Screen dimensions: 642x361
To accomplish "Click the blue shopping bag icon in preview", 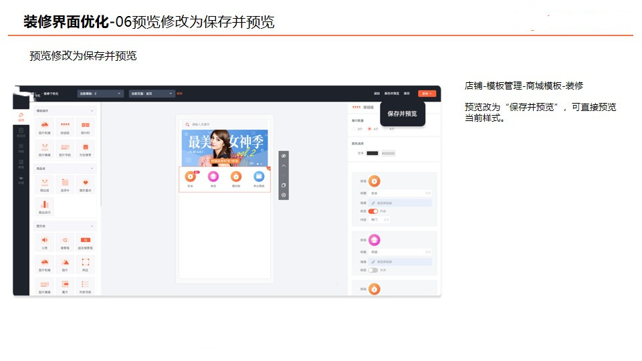I will pos(259,176).
